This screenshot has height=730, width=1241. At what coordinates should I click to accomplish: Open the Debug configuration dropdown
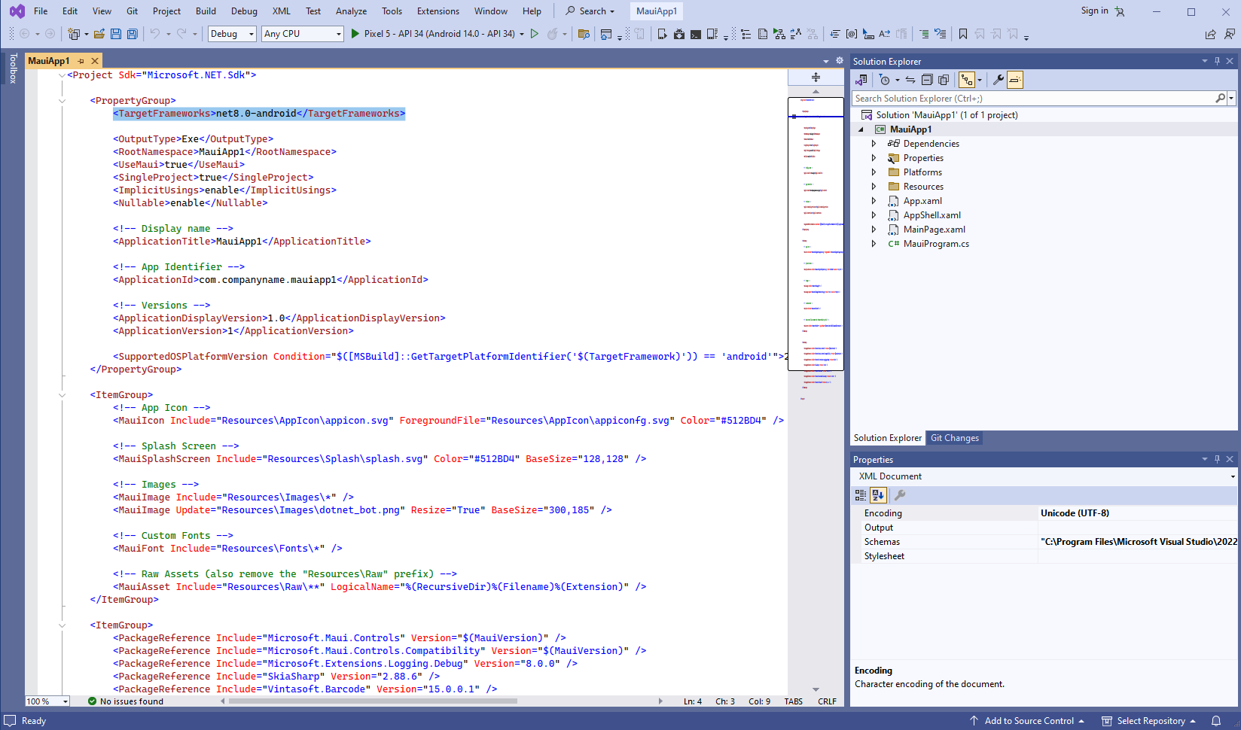(x=232, y=34)
